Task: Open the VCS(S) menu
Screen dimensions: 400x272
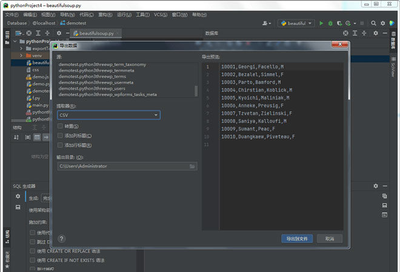Action: tap(161, 15)
